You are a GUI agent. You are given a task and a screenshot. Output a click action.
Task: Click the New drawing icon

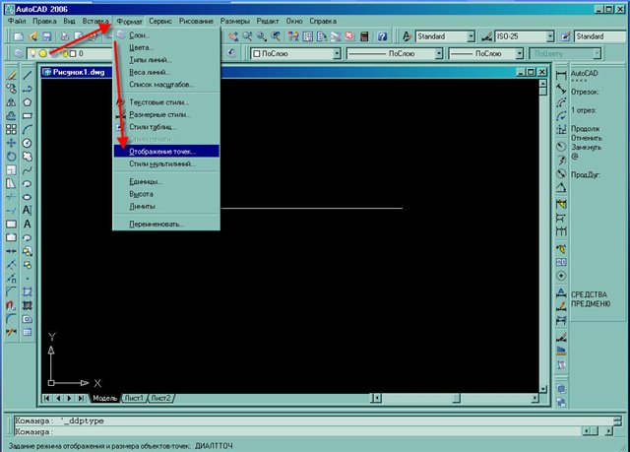[12, 35]
